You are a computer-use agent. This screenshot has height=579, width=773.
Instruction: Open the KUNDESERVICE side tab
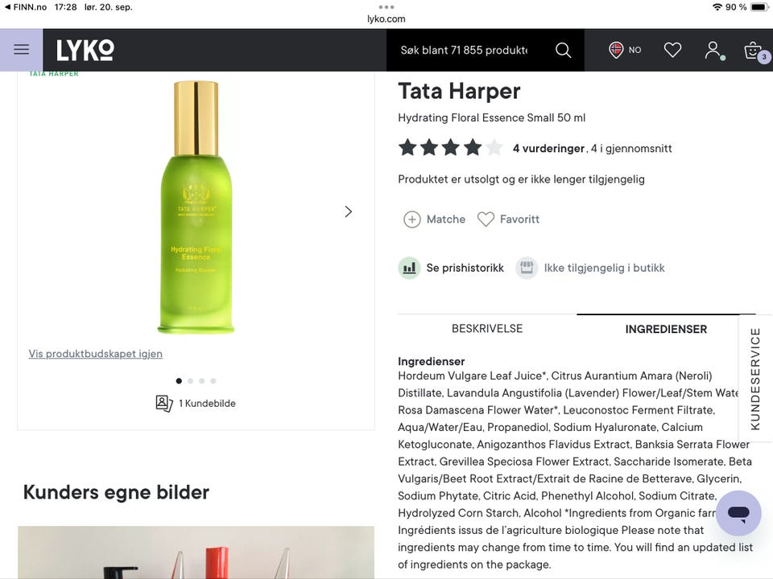point(755,378)
